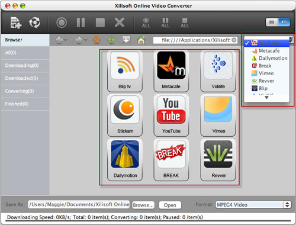Click the Start ALL icon
The height and width of the screenshot is (225, 296).
(146, 22)
